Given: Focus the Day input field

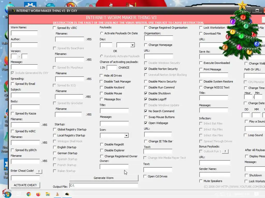Looking at the screenshot, I should pos(106,45).
